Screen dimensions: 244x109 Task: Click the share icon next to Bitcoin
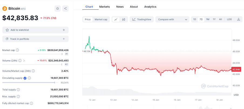[x=65, y=9]
